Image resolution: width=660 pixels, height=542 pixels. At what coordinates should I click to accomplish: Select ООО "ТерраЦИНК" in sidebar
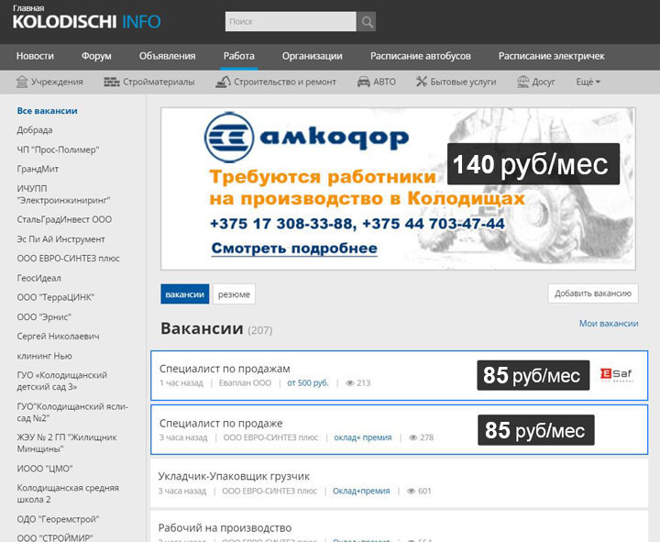tap(56, 297)
